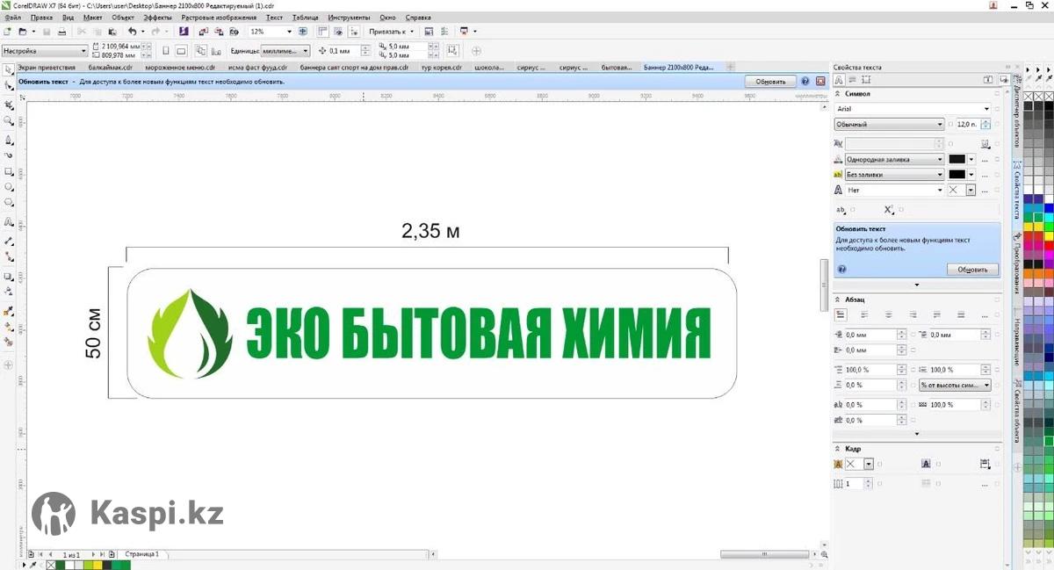Click Обновить button in the blue notification bar
Image resolution: width=1054 pixels, height=570 pixels.
tap(770, 81)
